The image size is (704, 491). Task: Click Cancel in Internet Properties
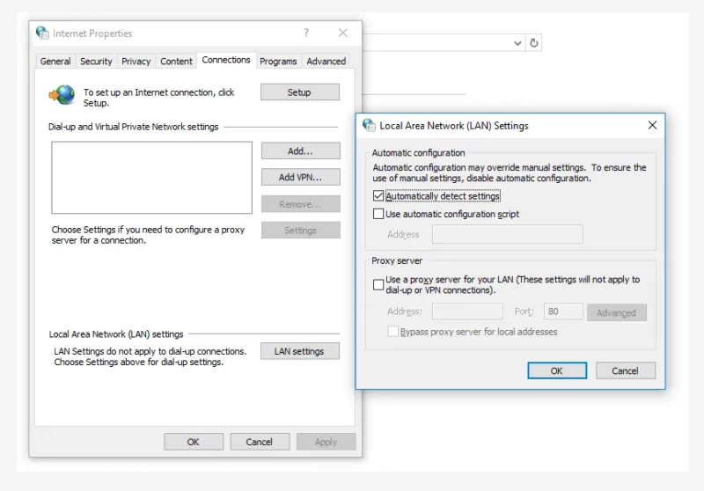pyautogui.click(x=260, y=442)
